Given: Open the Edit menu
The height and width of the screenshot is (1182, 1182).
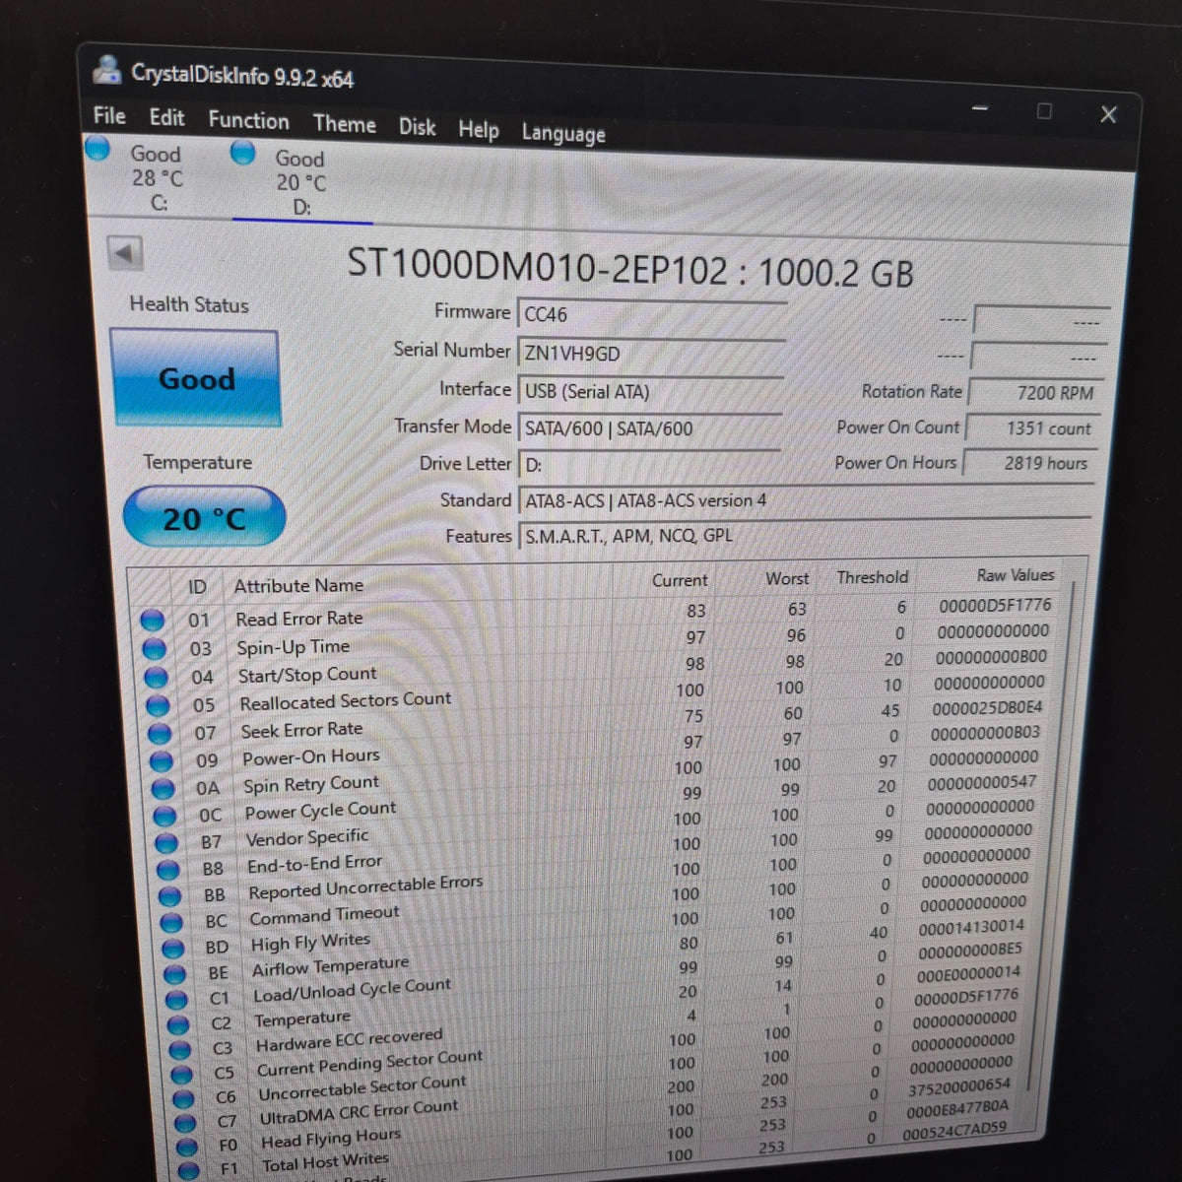Looking at the screenshot, I should click(166, 118).
